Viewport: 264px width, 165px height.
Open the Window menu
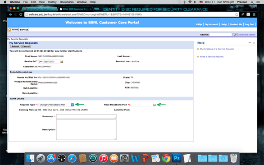(82, 2)
